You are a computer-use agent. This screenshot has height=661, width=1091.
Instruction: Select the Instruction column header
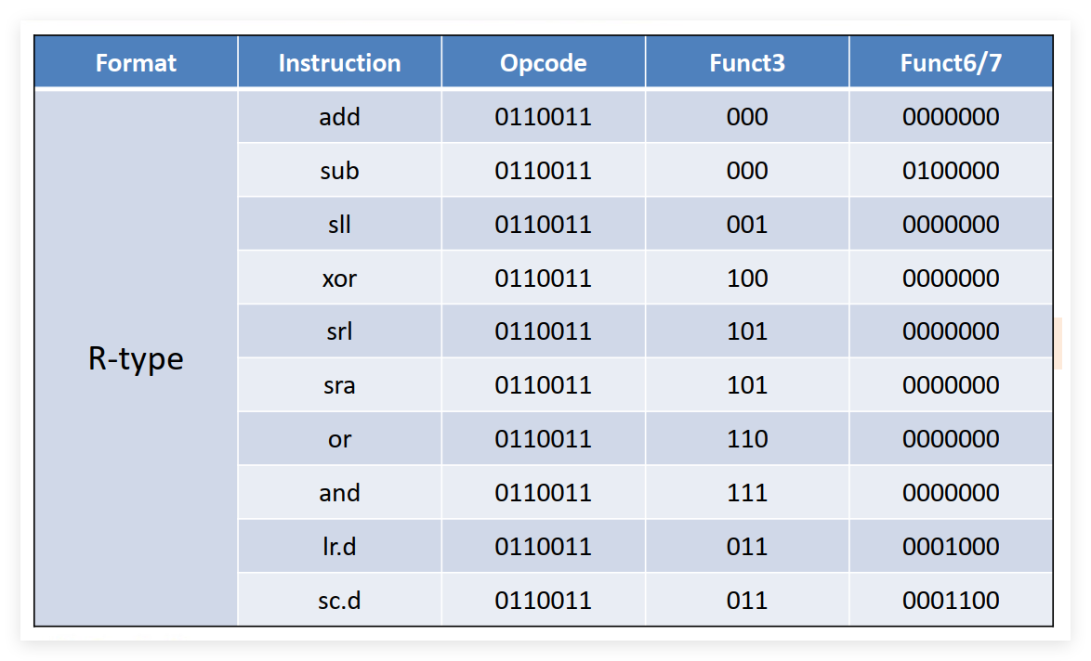[339, 62]
